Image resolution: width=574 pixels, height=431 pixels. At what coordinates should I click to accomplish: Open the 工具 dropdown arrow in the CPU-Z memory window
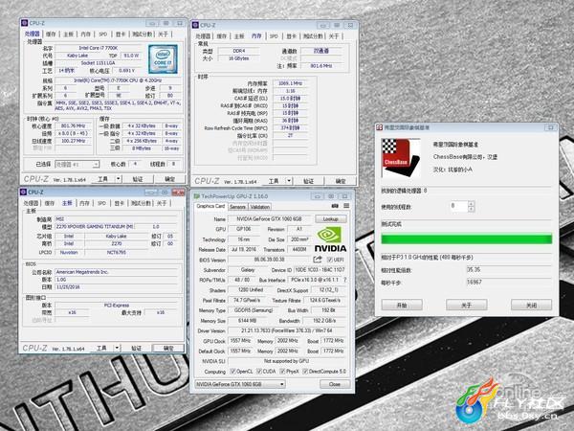(289, 181)
